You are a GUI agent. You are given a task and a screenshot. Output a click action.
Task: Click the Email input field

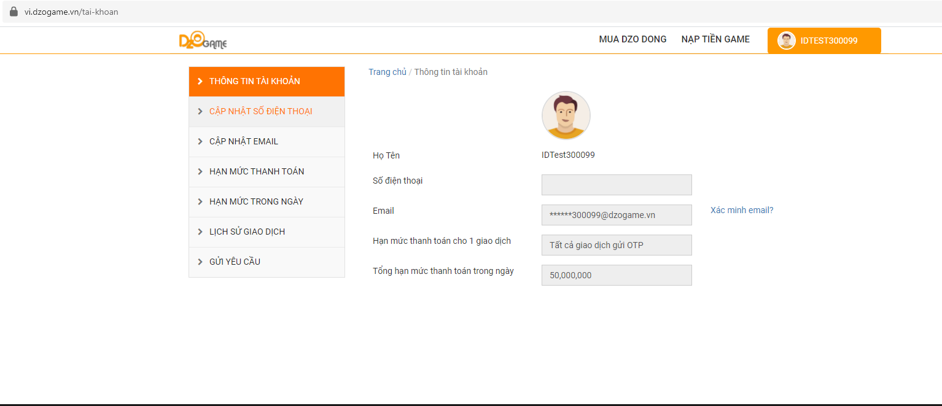coord(617,215)
